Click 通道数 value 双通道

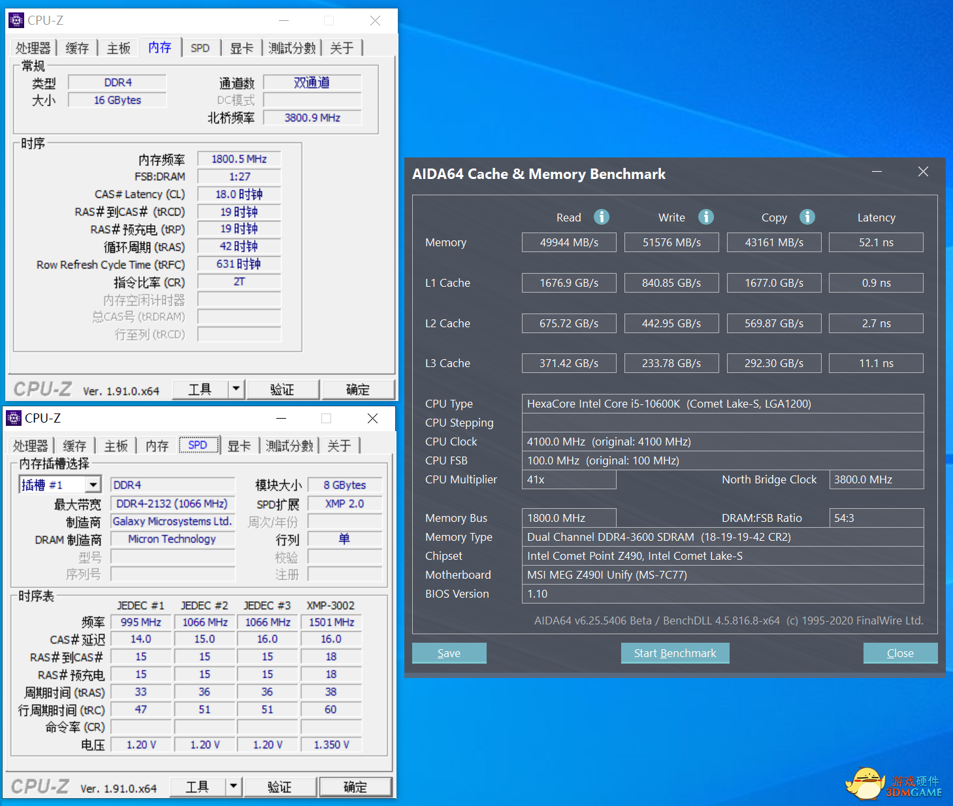[x=312, y=82]
